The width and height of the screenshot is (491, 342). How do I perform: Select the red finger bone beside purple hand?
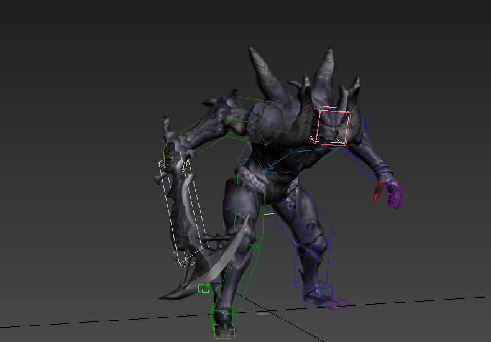click(x=377, y=191)
